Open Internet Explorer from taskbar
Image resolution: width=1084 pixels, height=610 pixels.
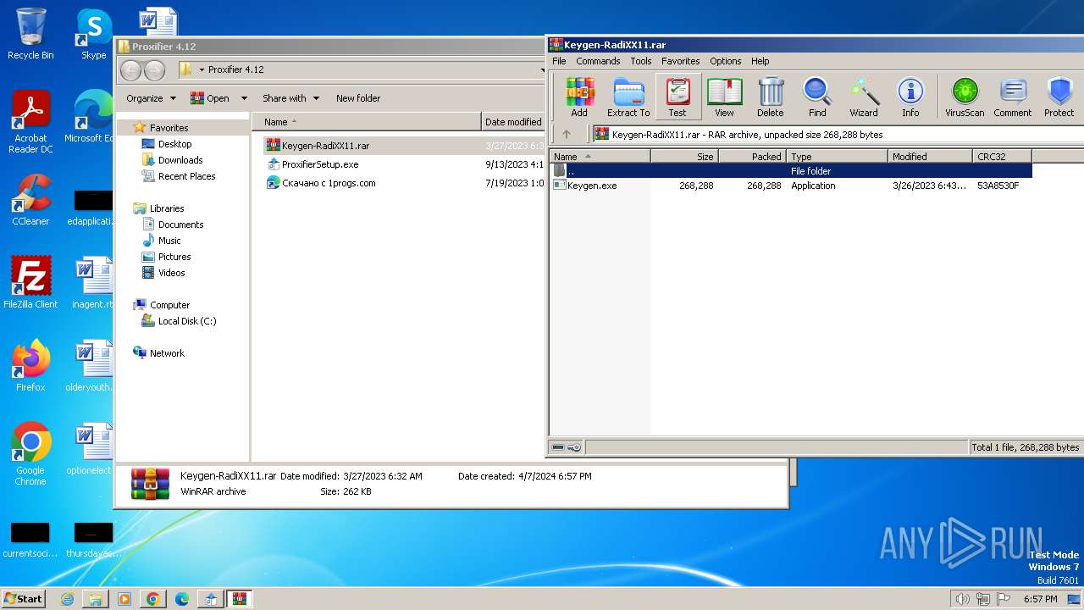tap(67, 599)
